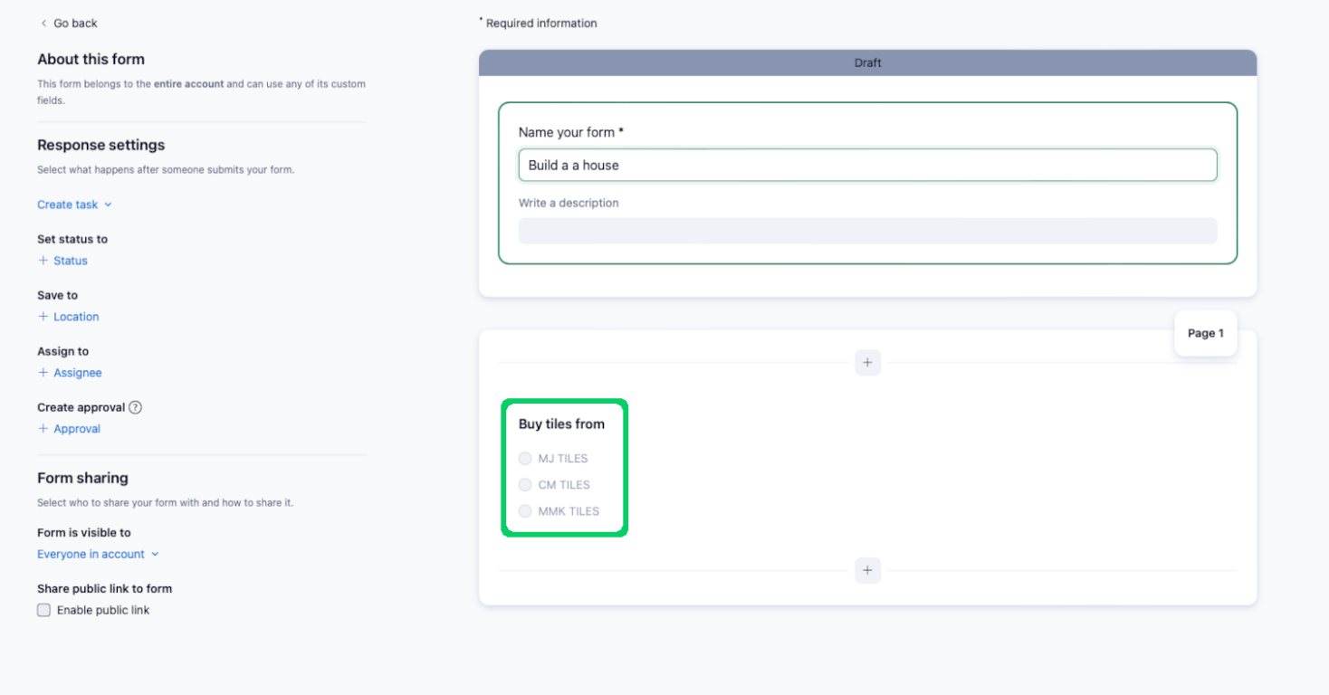
Task: Click the plus icon above the tiles question
Action: click(x=867, y=362)
